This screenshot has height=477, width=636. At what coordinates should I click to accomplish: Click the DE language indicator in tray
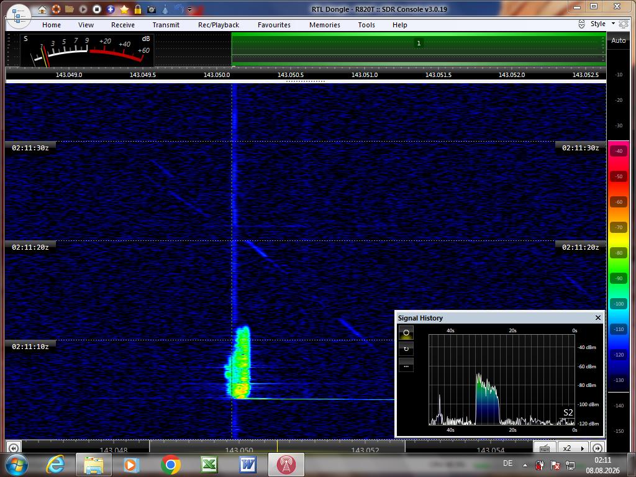[508, 463]
